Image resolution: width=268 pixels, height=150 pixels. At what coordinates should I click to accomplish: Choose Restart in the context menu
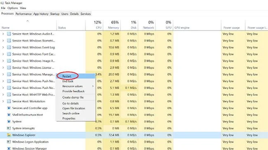point(75,76)
